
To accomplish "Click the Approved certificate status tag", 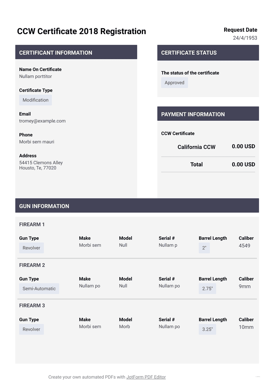I will tap(174, 83).
